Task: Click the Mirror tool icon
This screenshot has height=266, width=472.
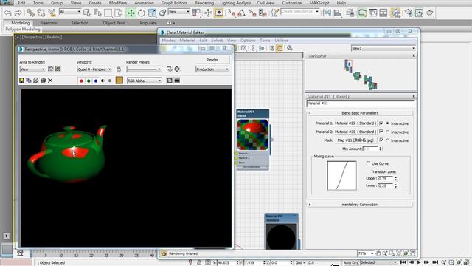Action: 327,13
